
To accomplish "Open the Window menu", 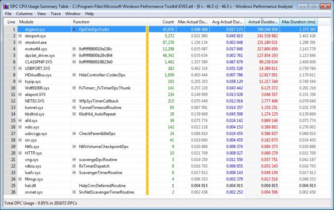I will click(x=73, y=14).
